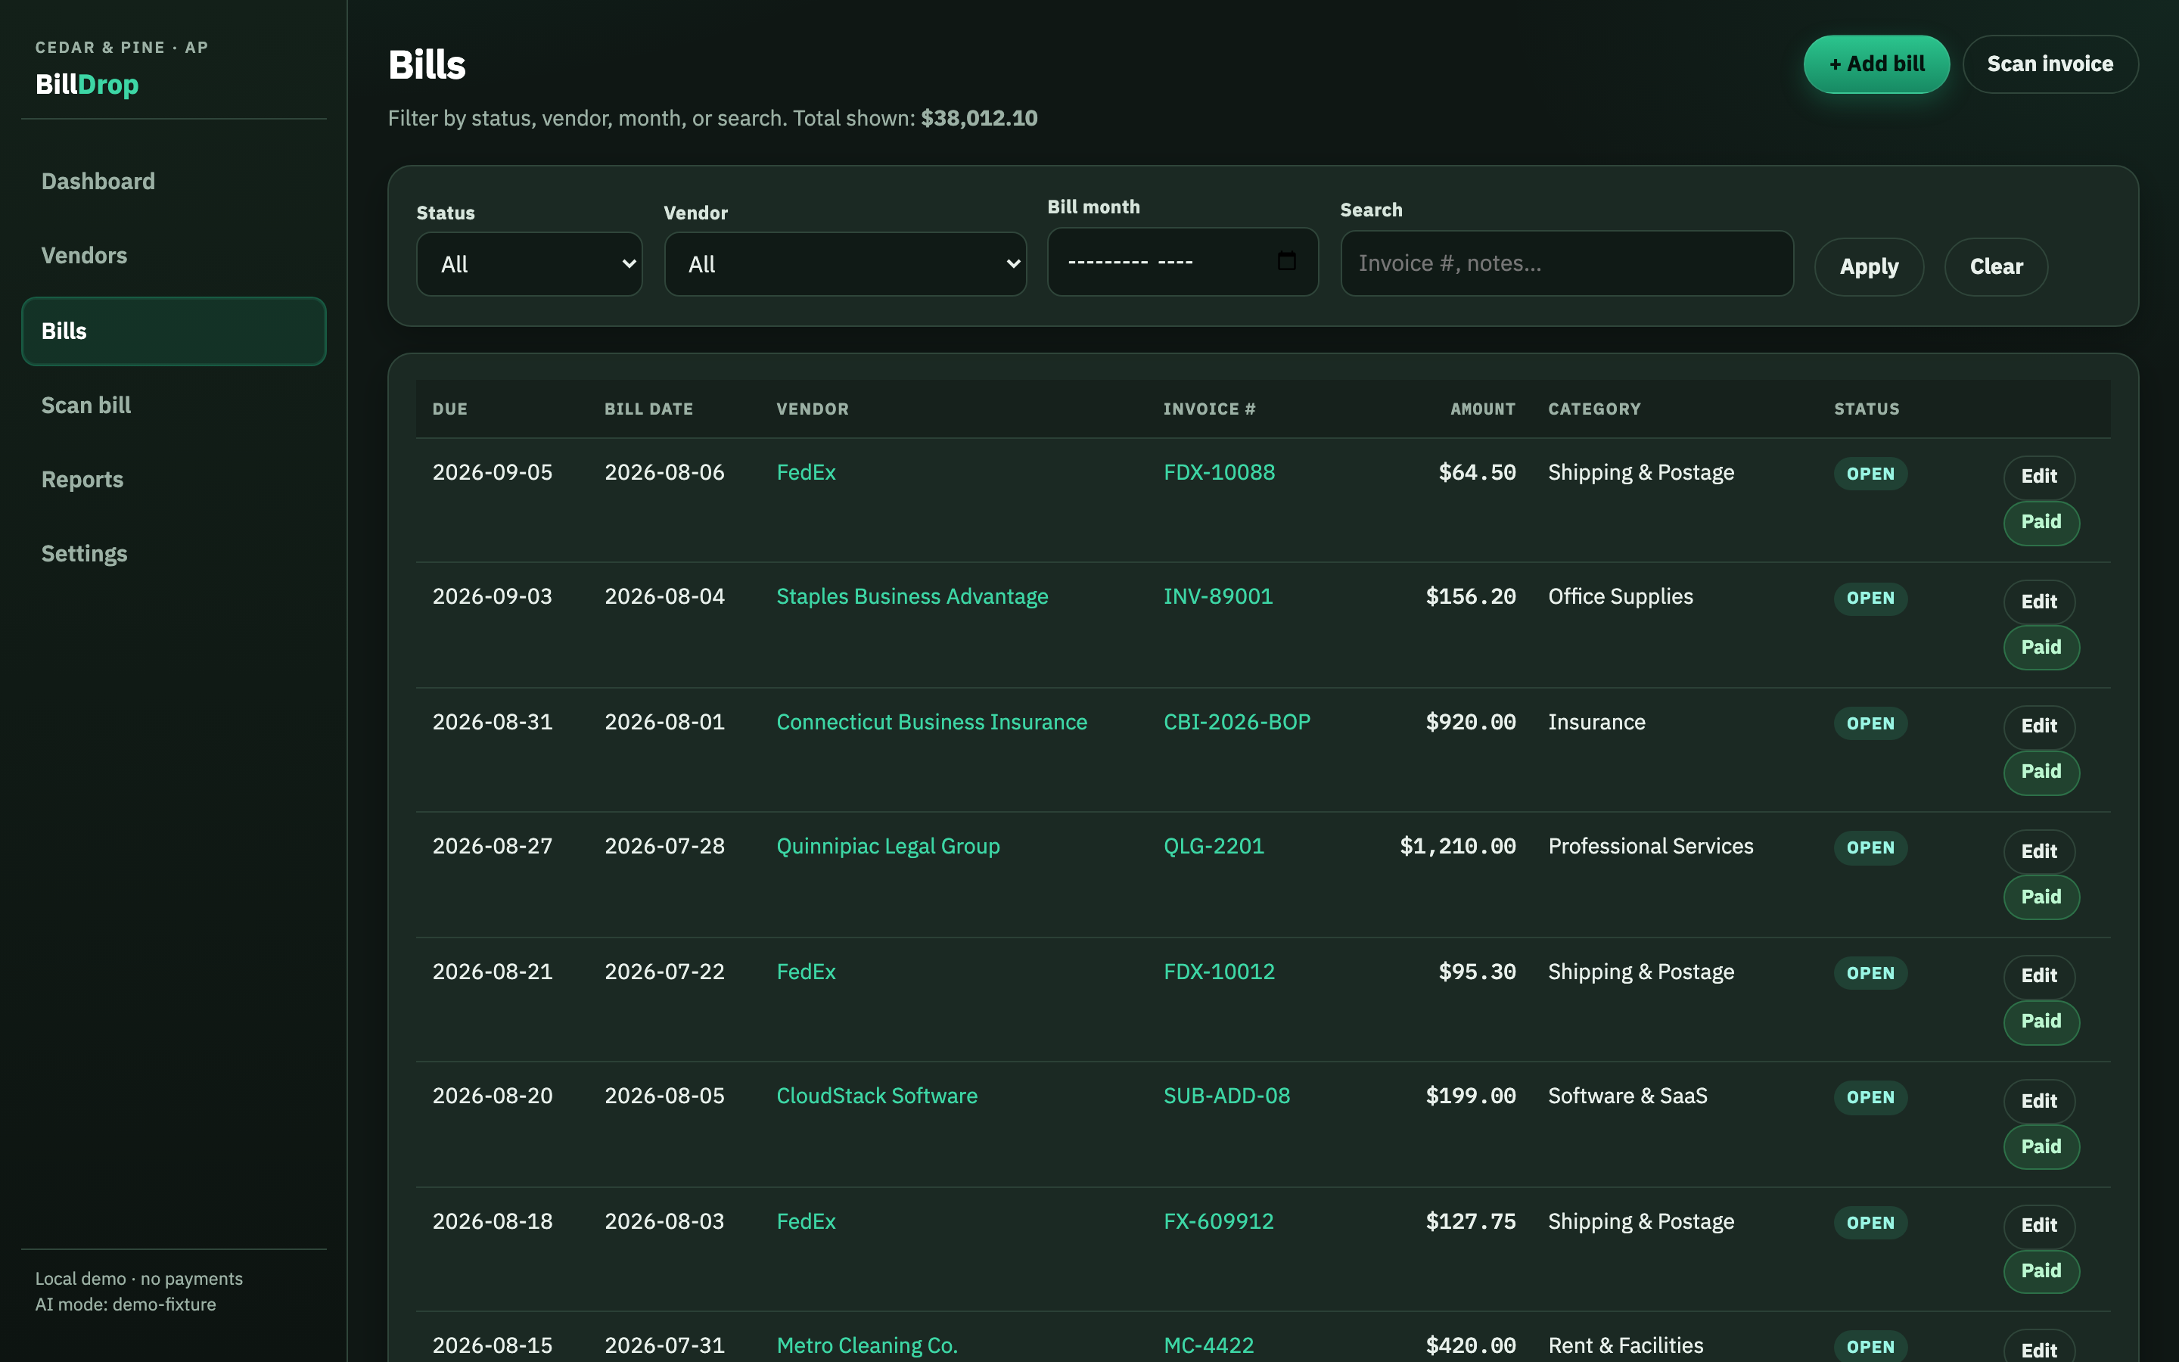
Task: Open the FedEx vendor link for FX-609912
Action: click(x=806, y=1221)
